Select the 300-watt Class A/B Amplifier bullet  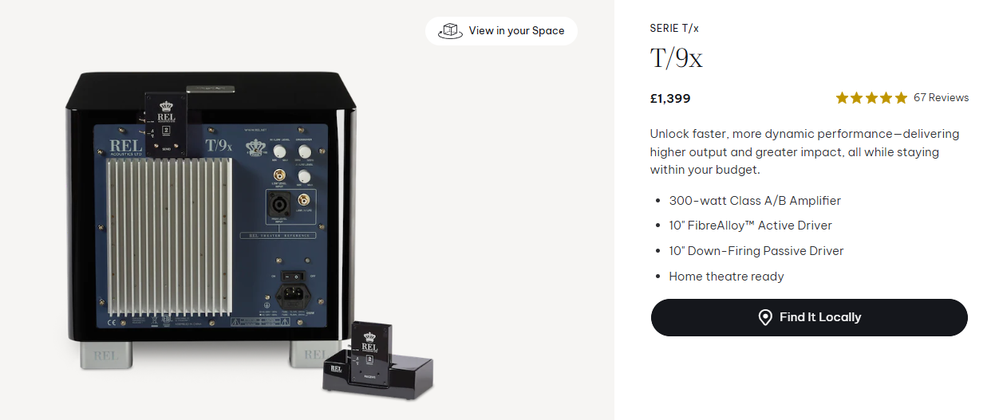click(x=755, y=201)
